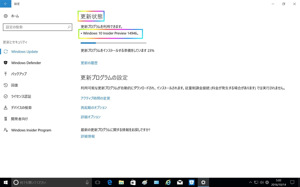The width and height of the screenshot is (300, 187).
Task: Open ライセンス認証 activation section
Action: [x=21, y=96]
